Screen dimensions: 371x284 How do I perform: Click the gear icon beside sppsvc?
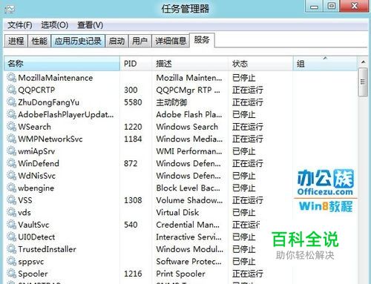click(11, 261)
